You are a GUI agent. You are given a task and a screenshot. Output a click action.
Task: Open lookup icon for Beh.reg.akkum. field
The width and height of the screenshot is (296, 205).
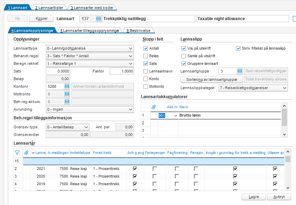click(x=67, y=102)
